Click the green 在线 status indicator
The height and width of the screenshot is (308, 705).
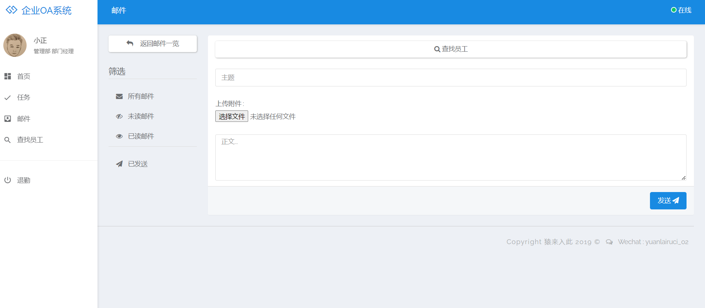(x=674, y=10)
